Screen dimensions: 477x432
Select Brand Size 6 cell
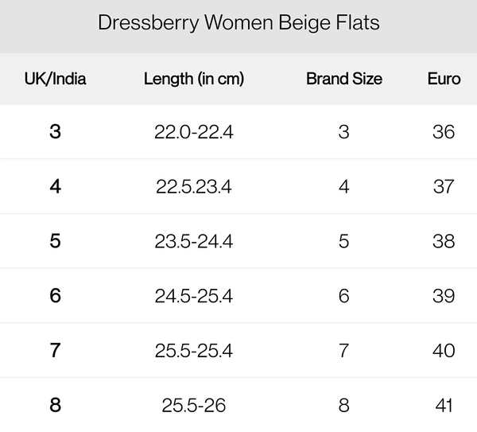click(x=343, y=297)
